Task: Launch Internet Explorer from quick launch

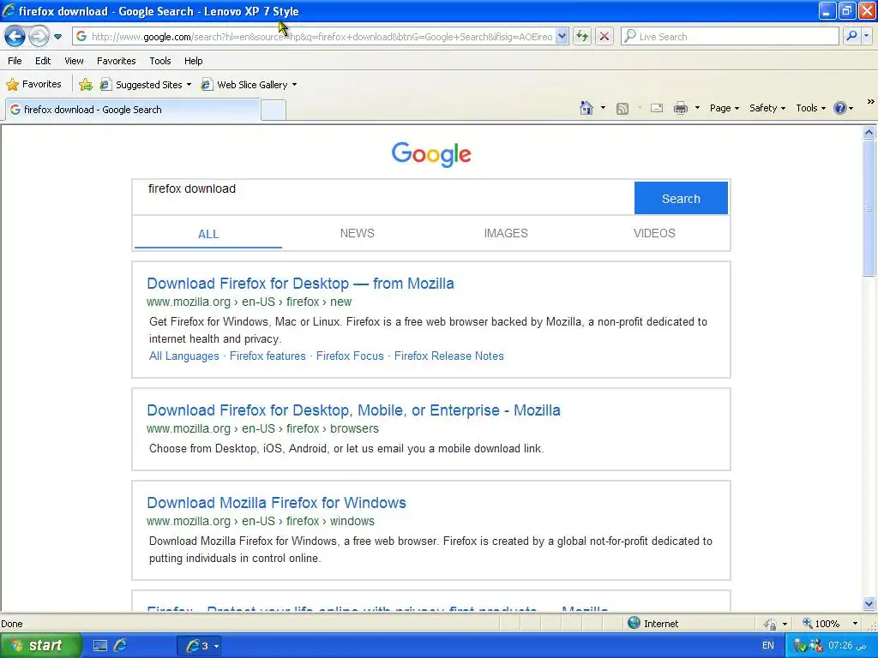Action: coord(120,646)
